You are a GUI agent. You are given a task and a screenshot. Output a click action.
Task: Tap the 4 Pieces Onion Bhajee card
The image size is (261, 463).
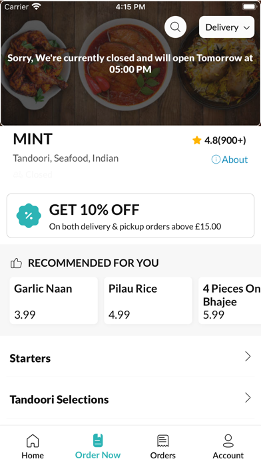point(230,300)
